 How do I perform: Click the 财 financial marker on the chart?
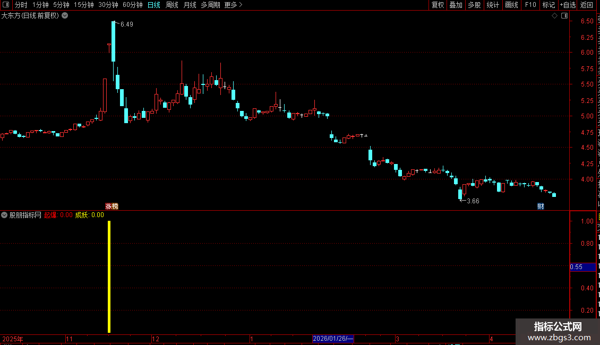[x=541, y=206]
